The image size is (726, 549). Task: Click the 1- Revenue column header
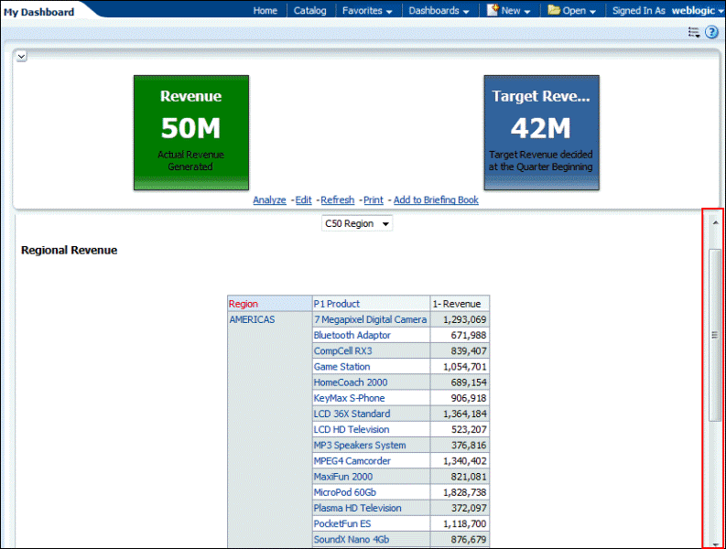(x=460, y=304)
